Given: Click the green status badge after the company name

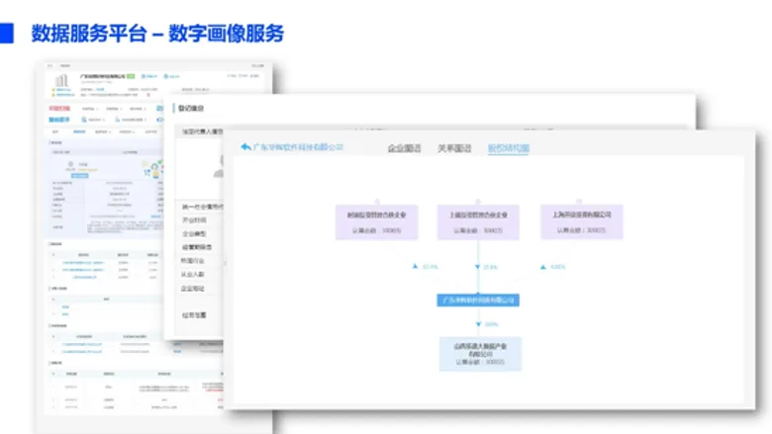Looking at the screenshot, I should tap(131, 76).
